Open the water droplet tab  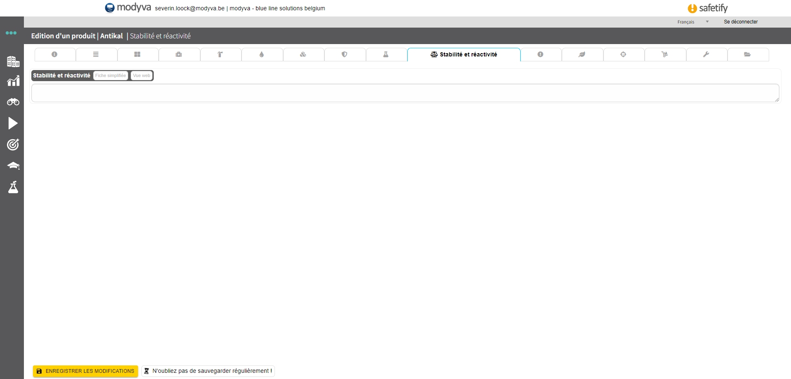pos(262,54)
